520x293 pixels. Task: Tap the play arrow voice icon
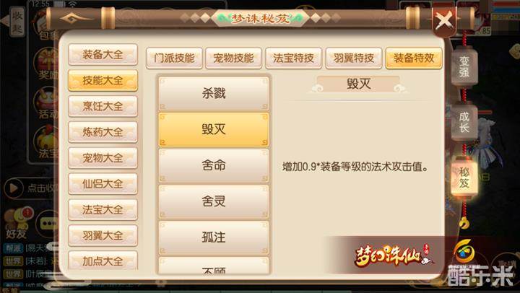pos(13,188)
